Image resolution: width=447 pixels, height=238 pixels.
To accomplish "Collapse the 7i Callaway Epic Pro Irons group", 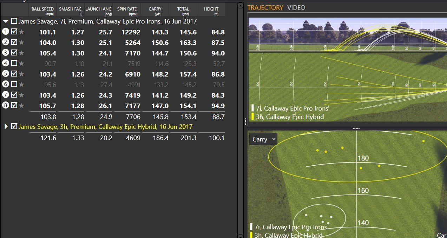I will 5,21.
